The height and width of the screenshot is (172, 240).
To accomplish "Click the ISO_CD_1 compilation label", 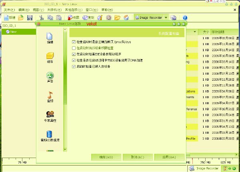I will [x=9, y=26].
